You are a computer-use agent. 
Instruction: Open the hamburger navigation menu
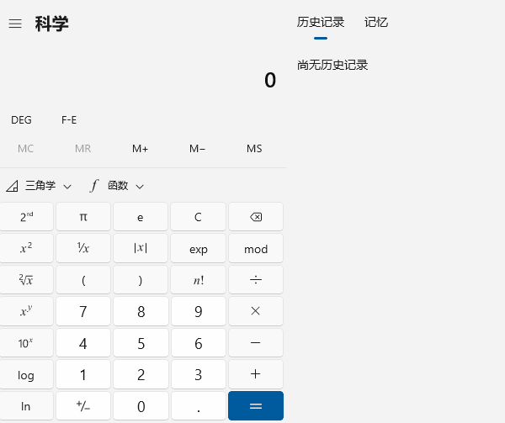point(15,24)
